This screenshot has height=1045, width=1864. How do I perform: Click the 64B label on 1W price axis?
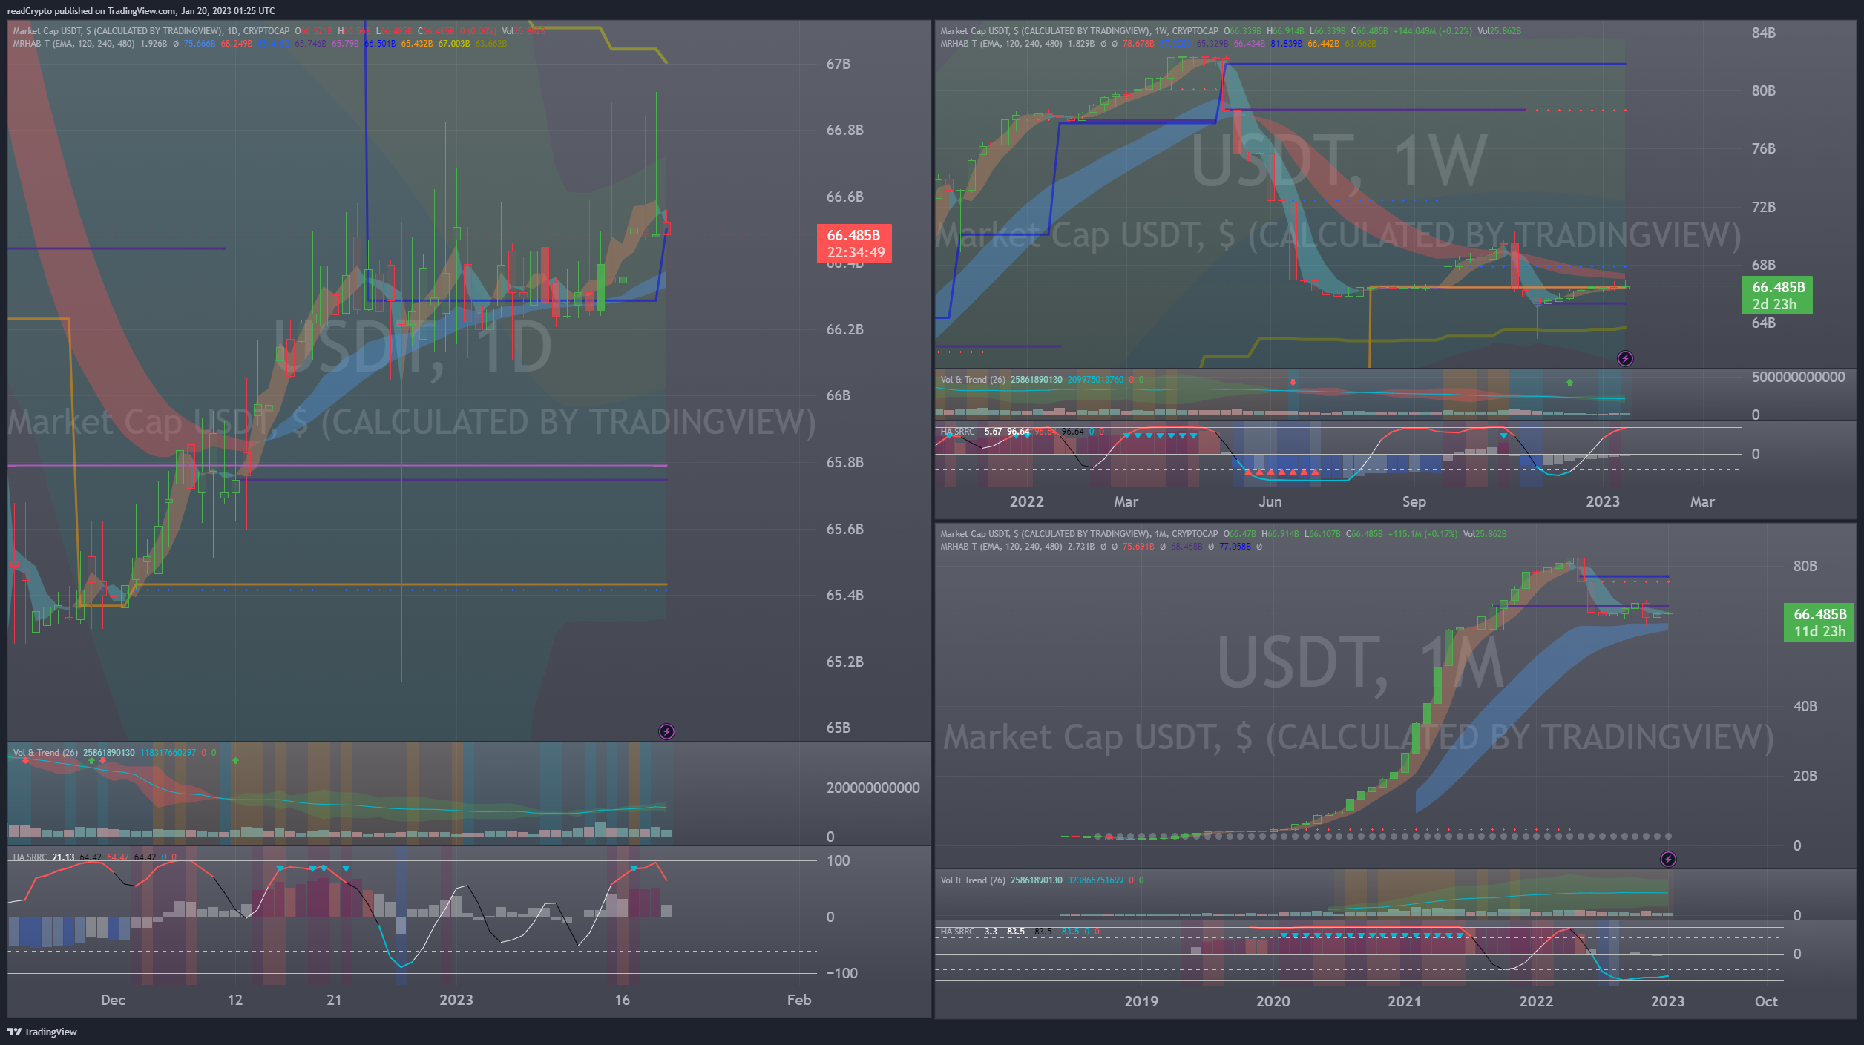tap(1763, 323)
